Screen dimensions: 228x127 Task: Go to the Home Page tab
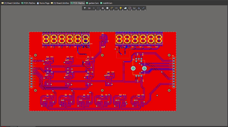(x=43, y=3)
